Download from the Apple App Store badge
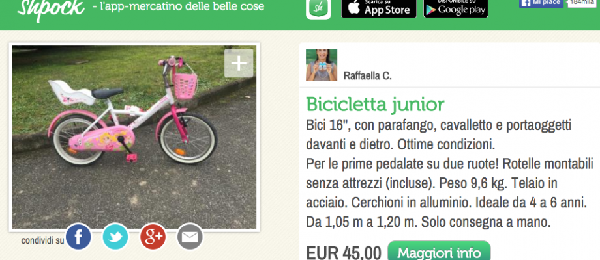Viewport: 600px width, 260px height. 379,8
